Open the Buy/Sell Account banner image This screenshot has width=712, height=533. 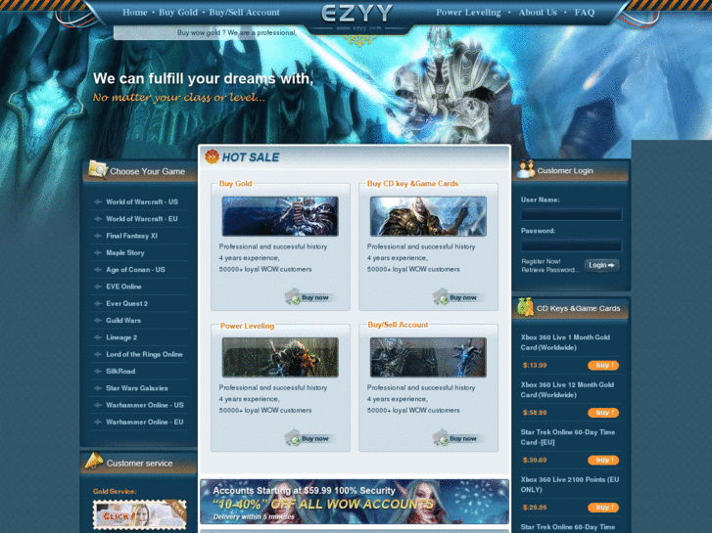[x=428, y=357]
